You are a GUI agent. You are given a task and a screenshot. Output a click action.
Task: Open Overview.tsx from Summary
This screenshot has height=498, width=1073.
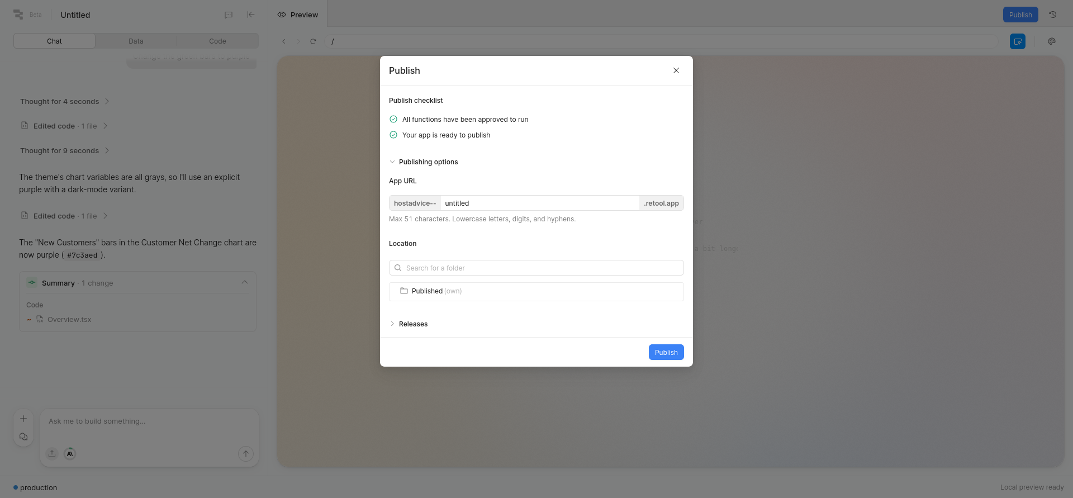click(x=69, y=320)
